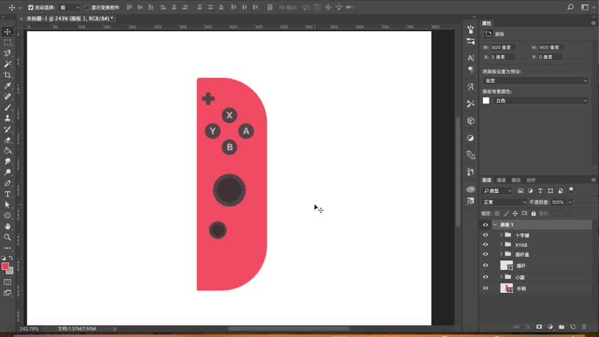
Task: Select the Crop tool
Action: (7, 75)
